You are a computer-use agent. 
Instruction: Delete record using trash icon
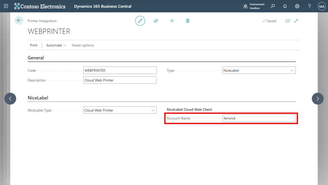pos(188,21)
